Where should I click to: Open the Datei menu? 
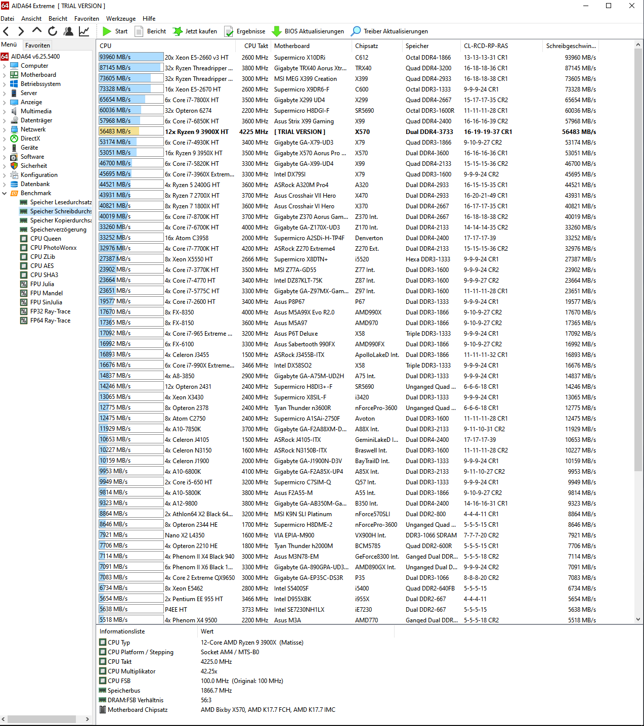8,19
